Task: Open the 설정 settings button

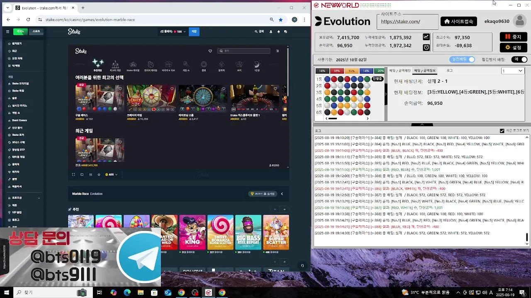Action: coord(513,48)
